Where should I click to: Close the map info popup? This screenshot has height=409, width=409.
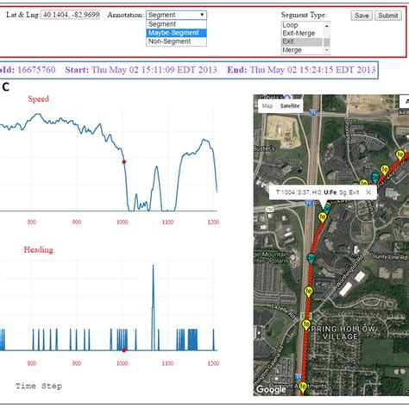coord(368,192)
